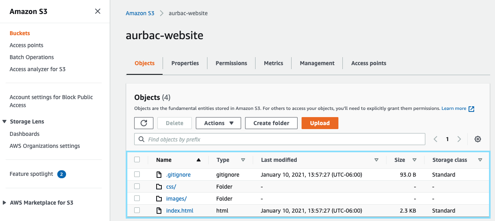The image size is (495, 221).
Task: Click the 2.3 KB size cell
Action: (408, 211)
